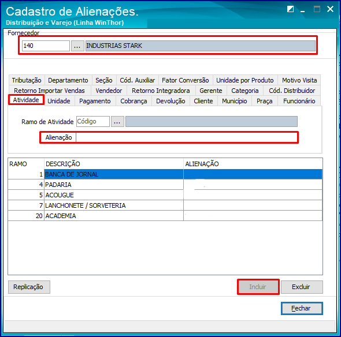Viewport: 341px width, 337px height.
Task: Select the BANCA DE JORNAL row
Action: coord(165,174)
